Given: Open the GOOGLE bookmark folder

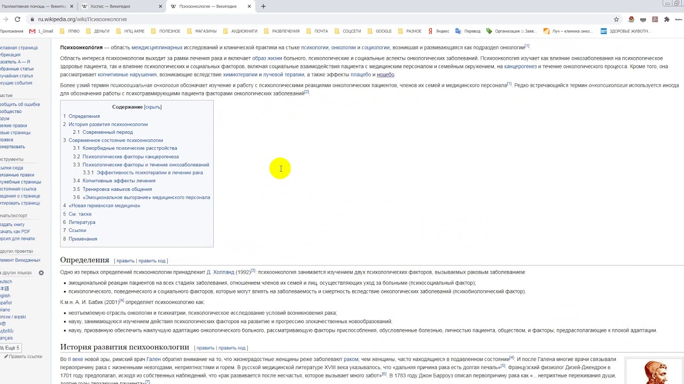Looking at the screenshot, I should coord(380,31).
